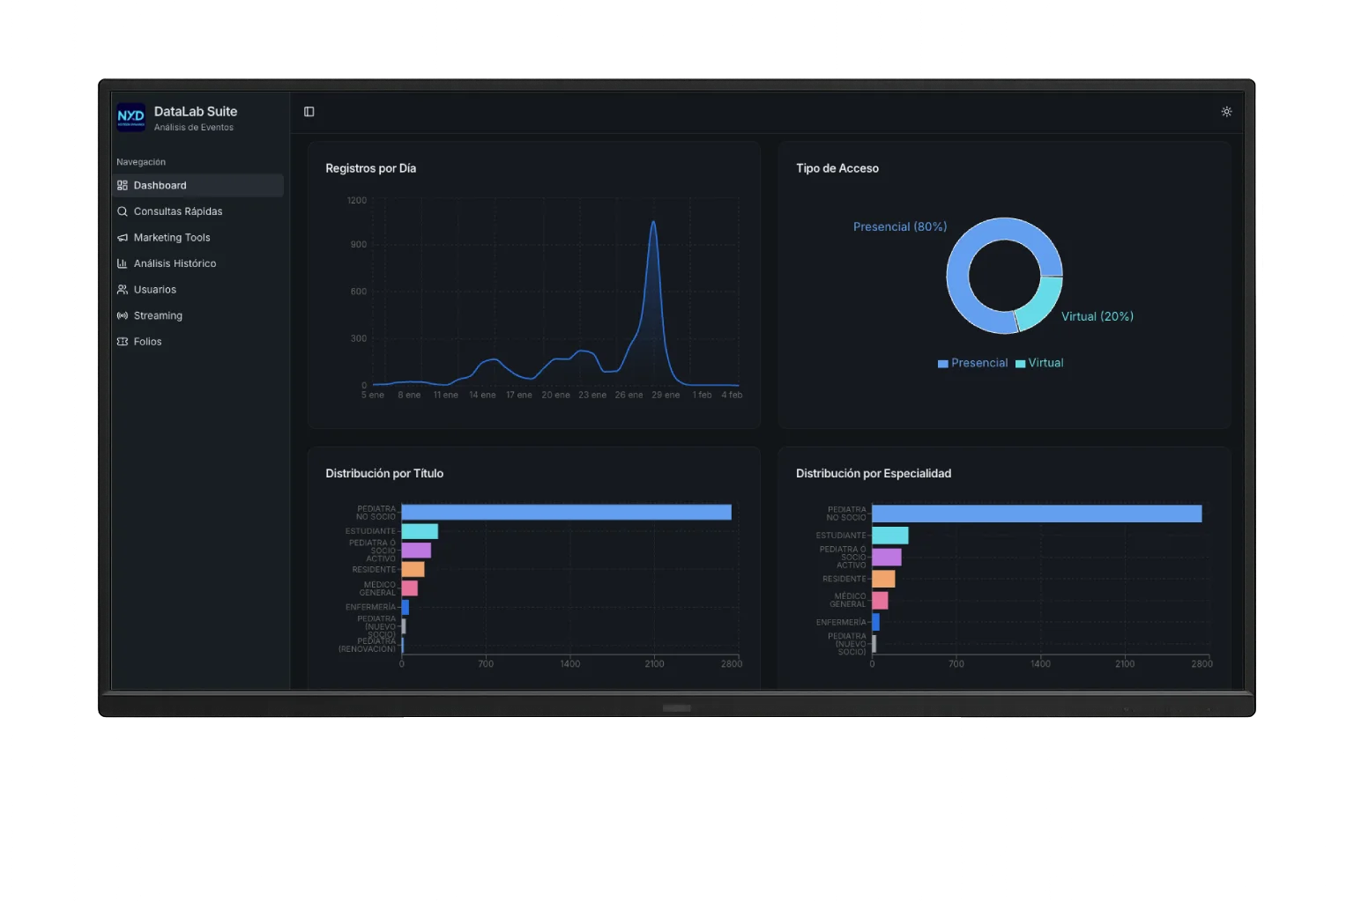This screenshot has height=902, width=1354.
Task: Open Consultas Rápidas in the sidebar
Action: [x=197, y=211]
